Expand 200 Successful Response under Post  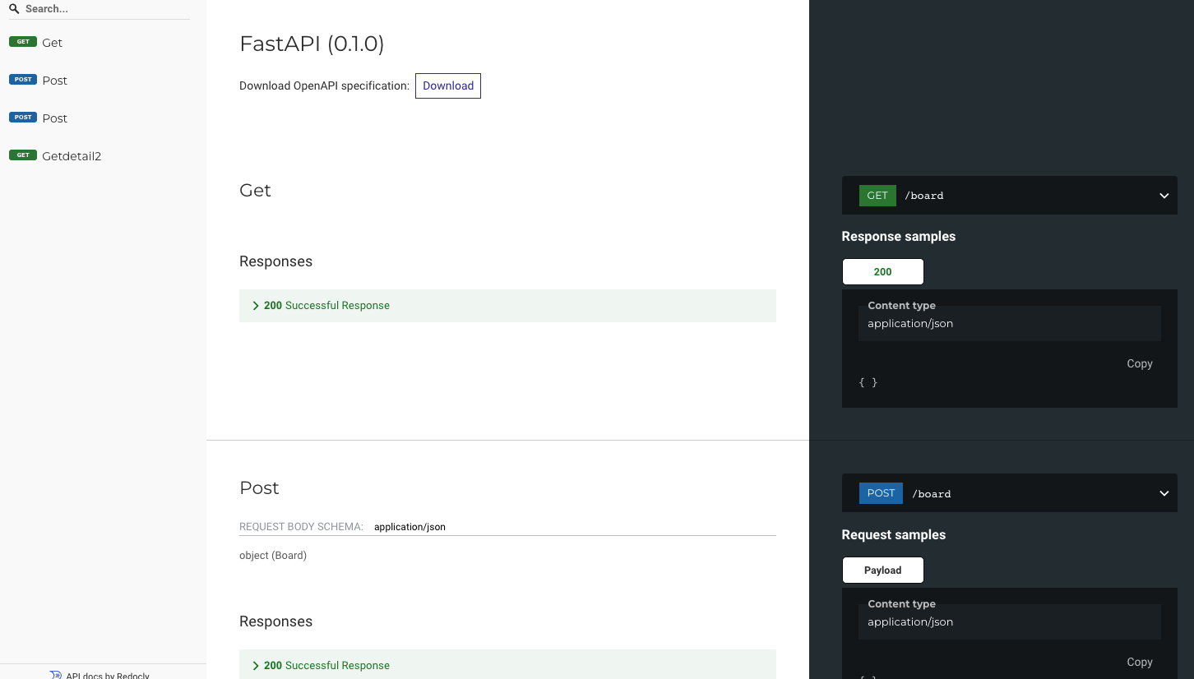(x=507, y=665)
